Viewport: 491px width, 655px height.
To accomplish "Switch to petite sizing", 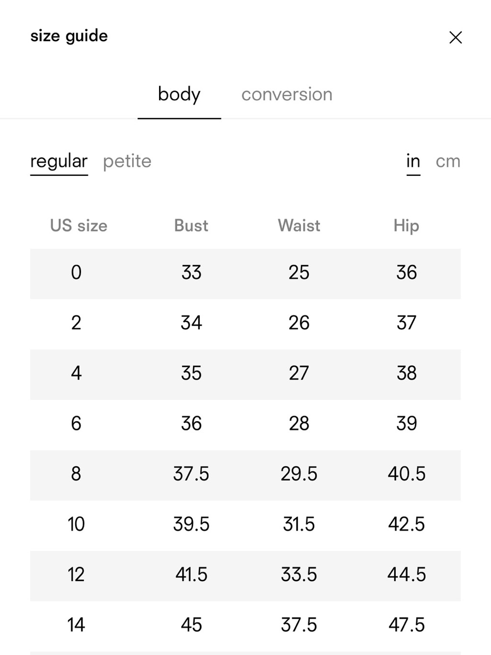I will coord(127,162).
